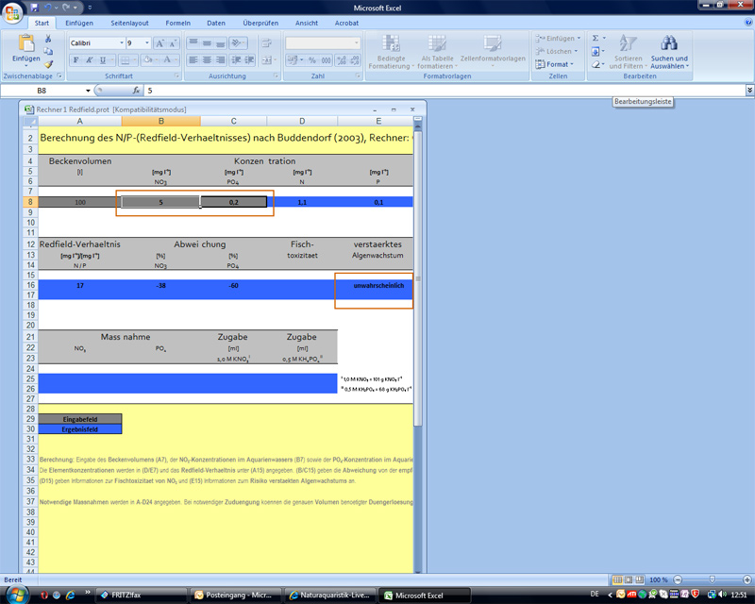Click the Clear eraser icon in Bearbeiten

[x=596, y=64]
